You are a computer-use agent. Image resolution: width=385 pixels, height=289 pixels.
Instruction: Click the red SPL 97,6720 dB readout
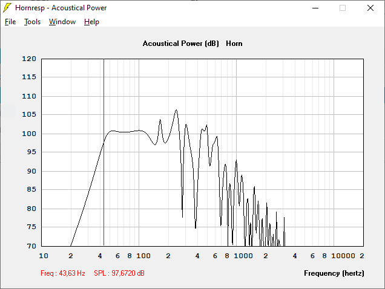pos(119,273)
